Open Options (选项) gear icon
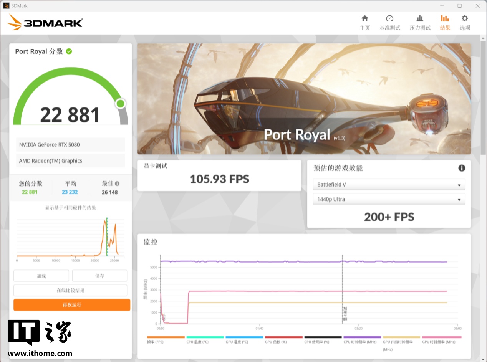This screenshot has width=487, height=362. tap(465, 19)
